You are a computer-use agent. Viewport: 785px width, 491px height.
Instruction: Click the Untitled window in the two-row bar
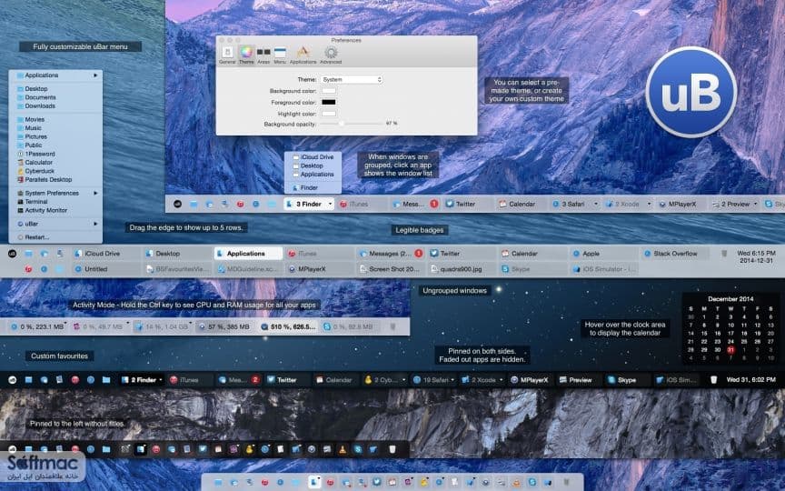click(105, 269)
